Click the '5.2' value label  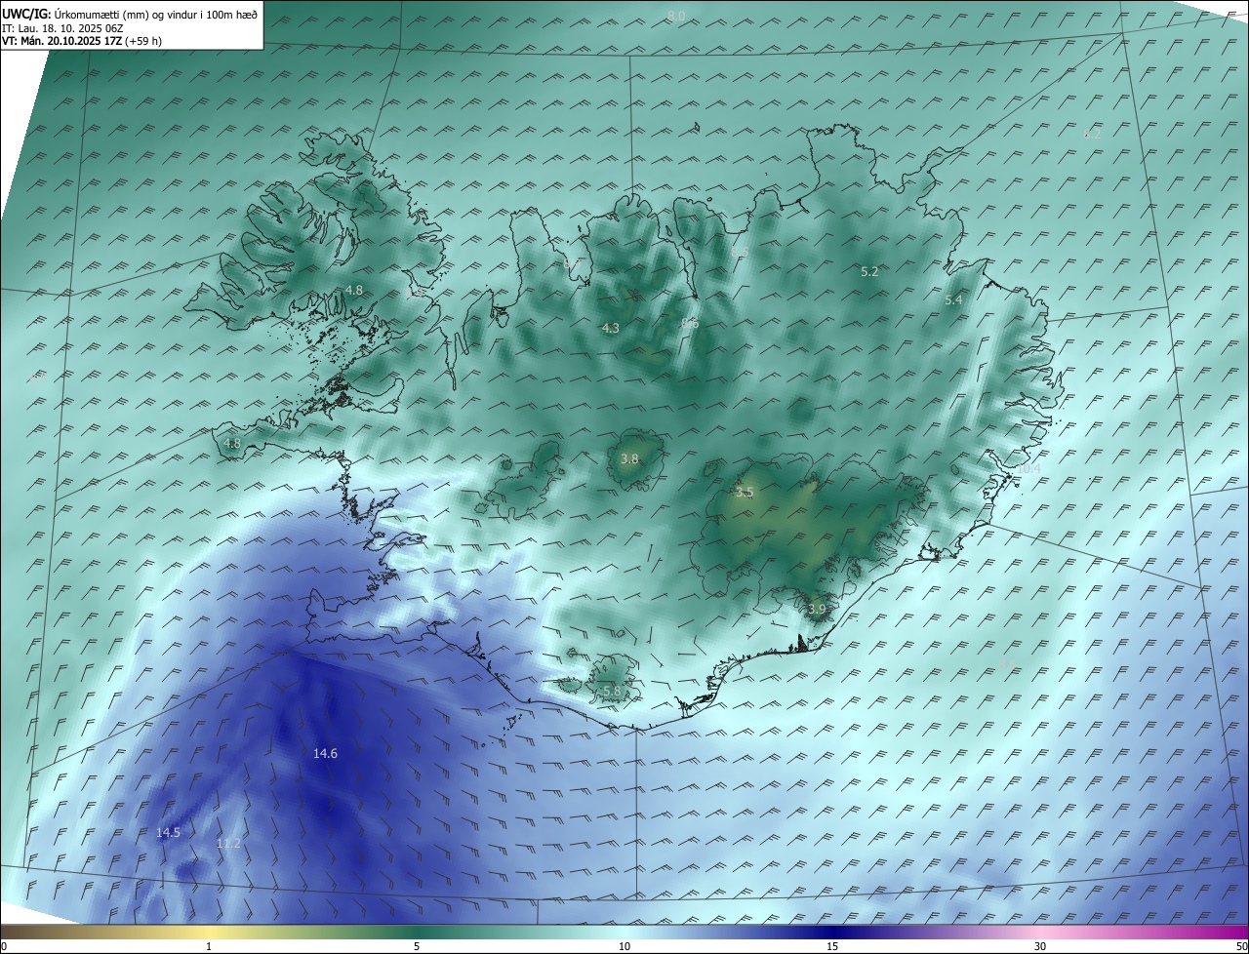(869, 272)
